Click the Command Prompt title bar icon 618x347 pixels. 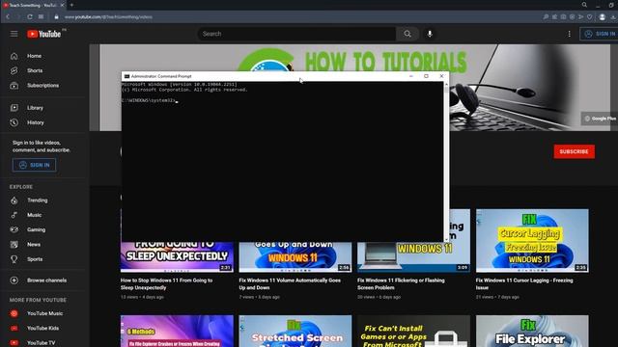tap(126, 76)
